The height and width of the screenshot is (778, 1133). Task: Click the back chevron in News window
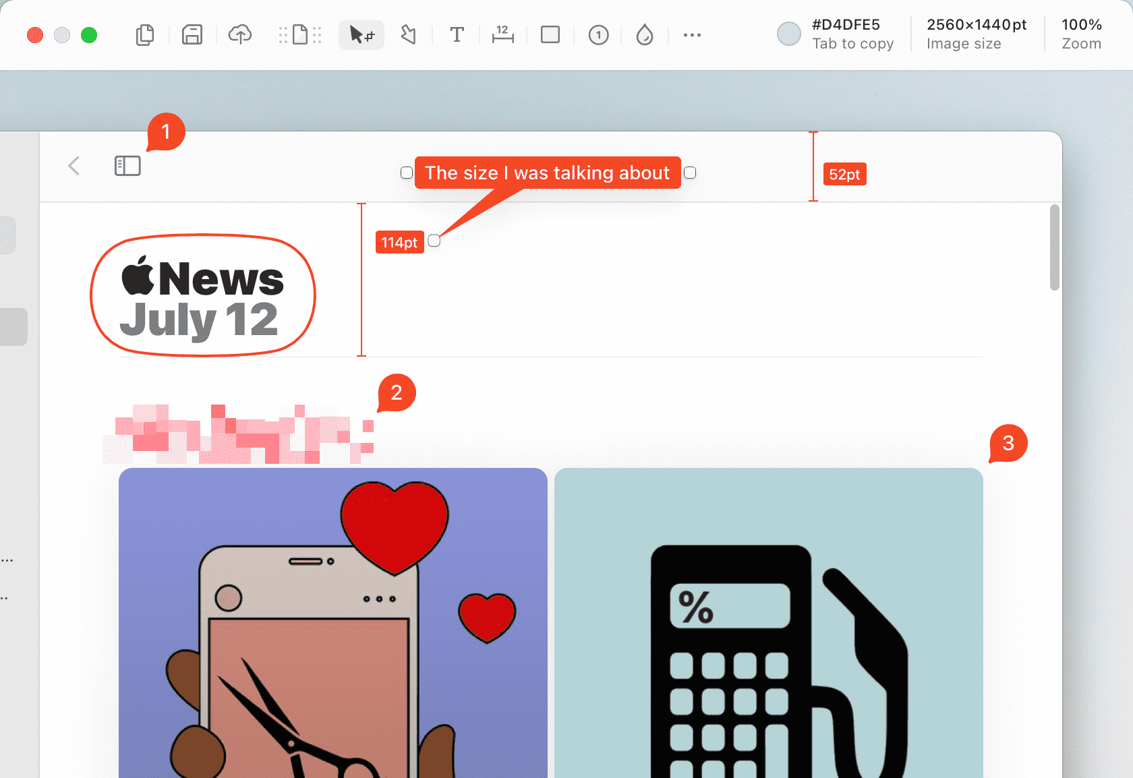pyautogui.click(x=74, y=166)
